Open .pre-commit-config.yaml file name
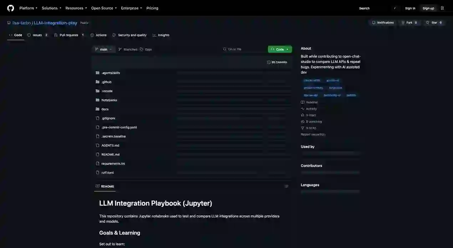The height and width of the screenshot is (248, 453). pyautogui.click(x=119, y=127)
